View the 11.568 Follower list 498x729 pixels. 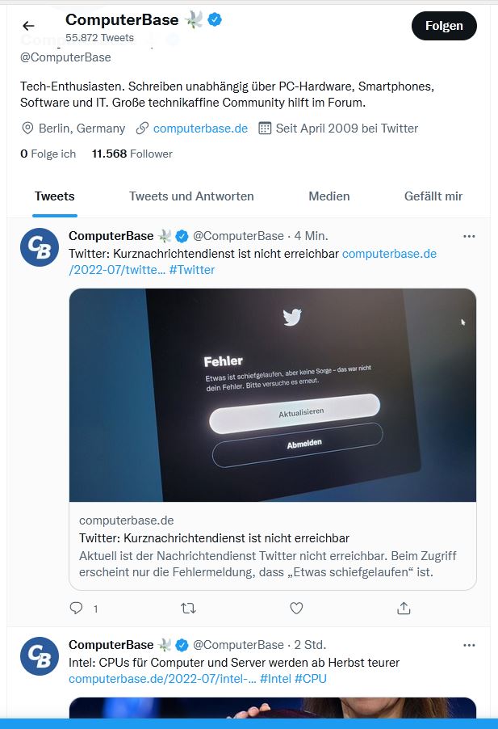point(132,154)
